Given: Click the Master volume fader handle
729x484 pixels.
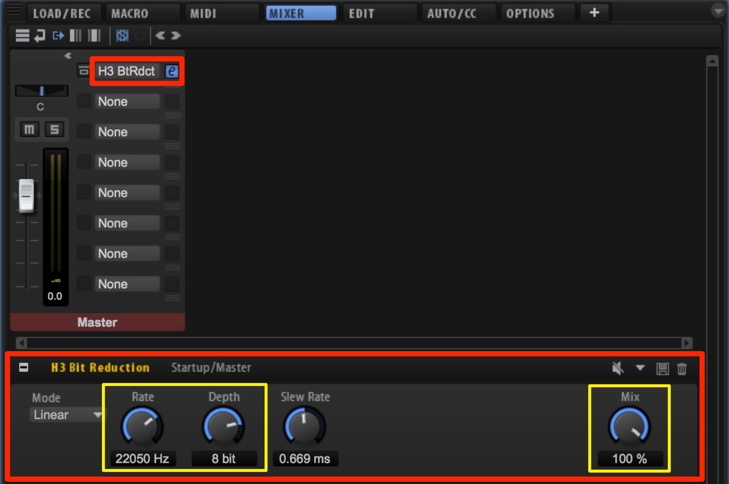Looking at the screenshot, I should 27,195.
